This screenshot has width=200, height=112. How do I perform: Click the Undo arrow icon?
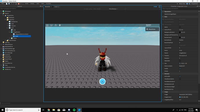(12, 4)
